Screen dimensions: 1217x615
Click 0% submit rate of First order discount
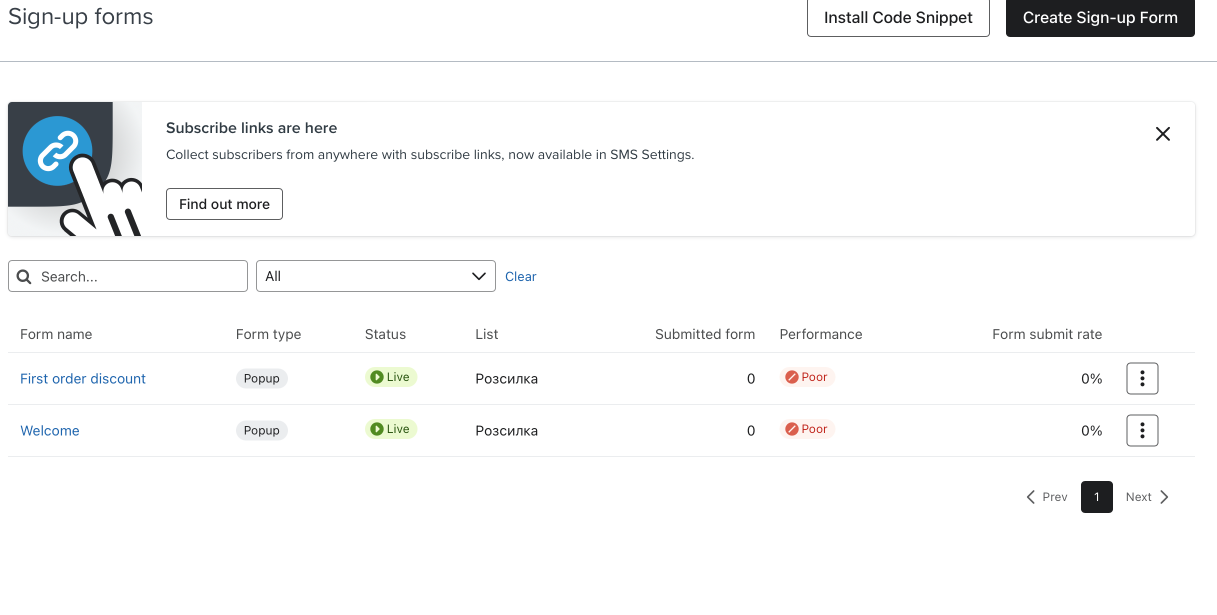(1091, 378)
